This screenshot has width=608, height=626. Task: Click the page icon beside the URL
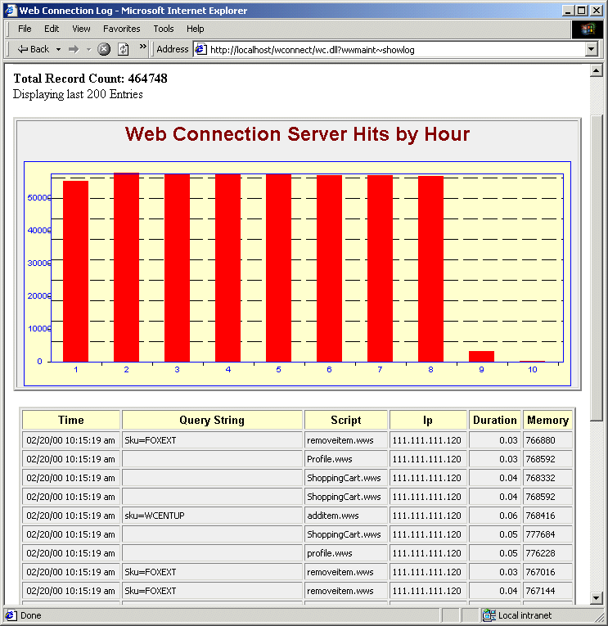(x=200, y=49)
